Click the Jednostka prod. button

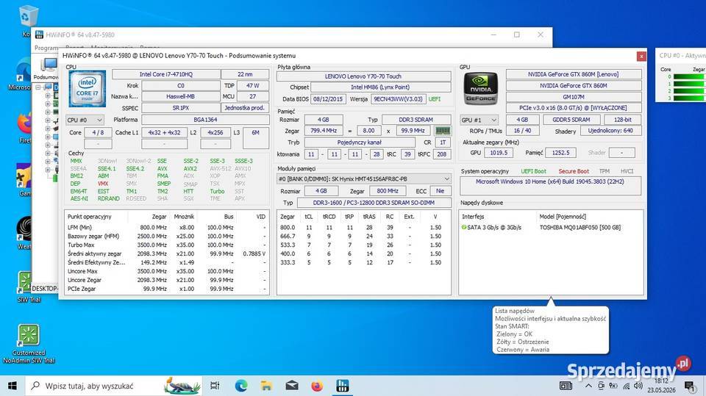[x=245, y=108]
